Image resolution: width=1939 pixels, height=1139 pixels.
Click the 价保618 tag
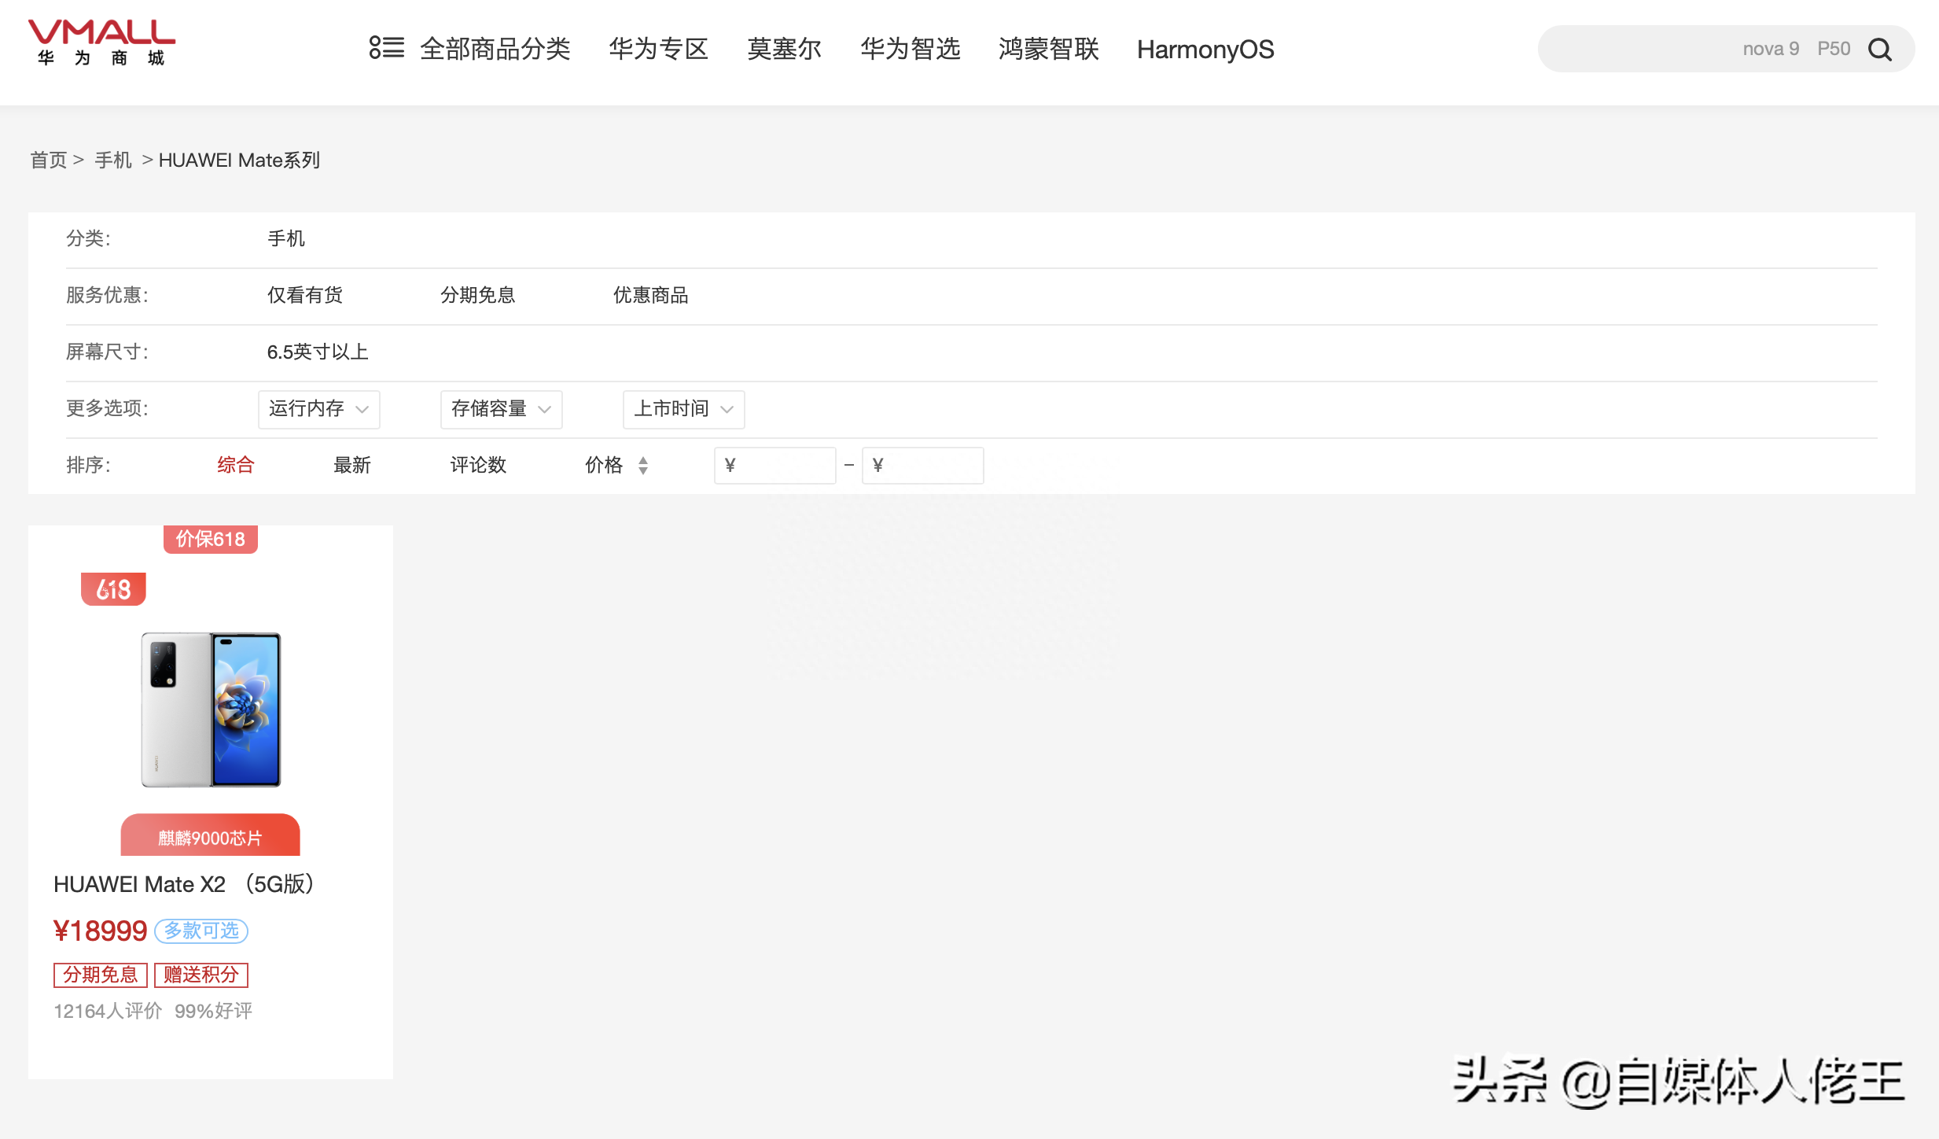tap(210, 540)
